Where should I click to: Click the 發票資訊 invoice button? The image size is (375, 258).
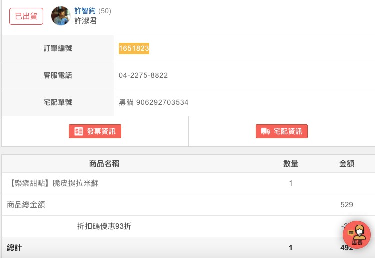[x=95, y=131]
